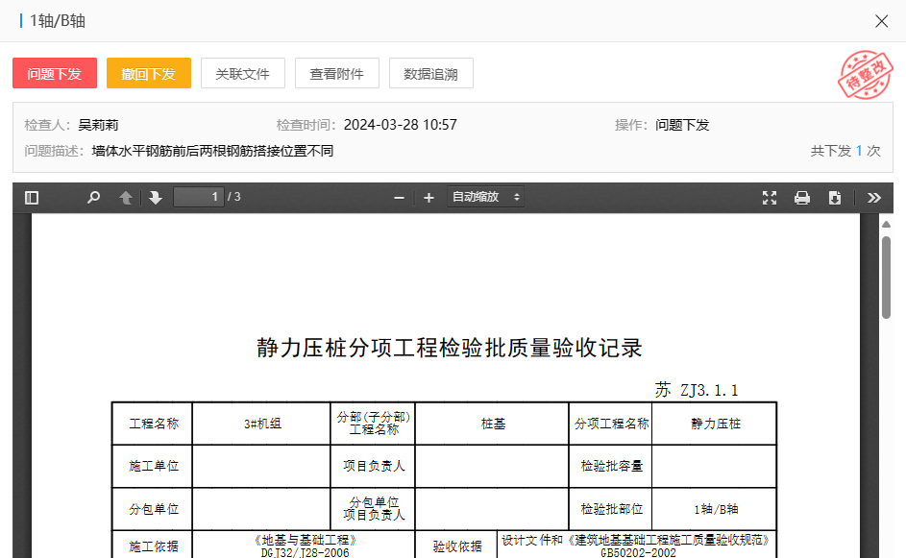Click the scrollbar up arrow
Viewport: 906px width, 558px height.
[x=887, y=224]
